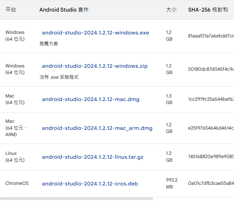Click the 1.2 GB size in windows.exe row
This screenshot has width=239, height=203.
pos(169,36)
